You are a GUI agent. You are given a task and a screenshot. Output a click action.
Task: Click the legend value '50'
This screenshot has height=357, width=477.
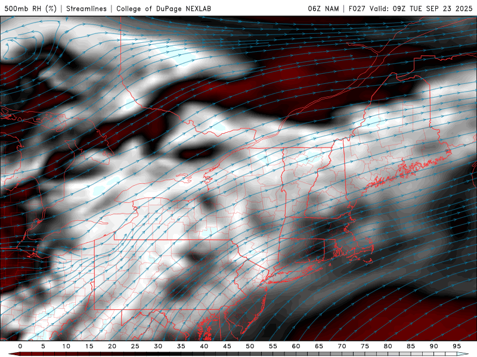tap(250, 346)
